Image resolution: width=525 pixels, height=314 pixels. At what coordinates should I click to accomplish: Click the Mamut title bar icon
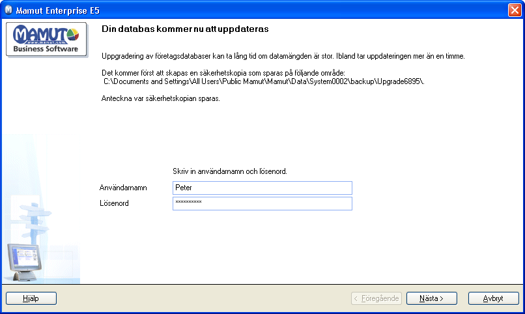pyautogui.click(x=8, y=10)
